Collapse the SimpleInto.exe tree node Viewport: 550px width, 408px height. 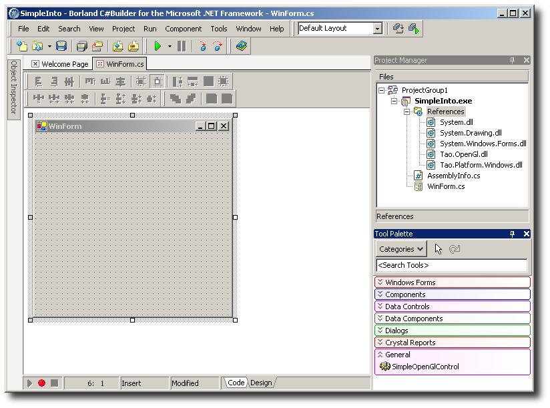(x=394, y=101)
